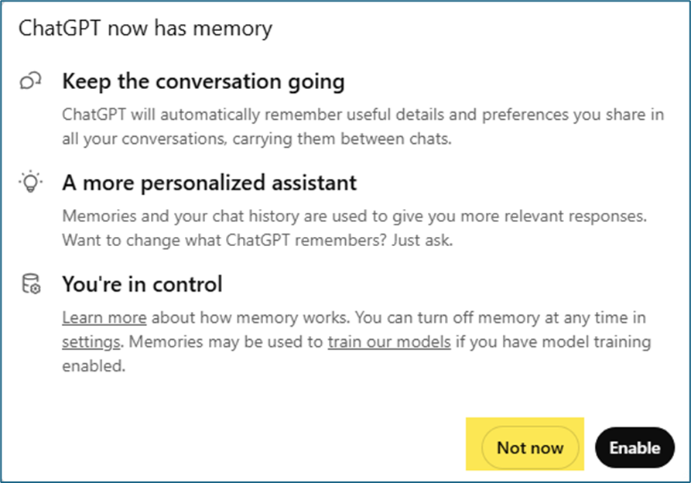
Task: Click the database gear icon
Action: point(30,284)
